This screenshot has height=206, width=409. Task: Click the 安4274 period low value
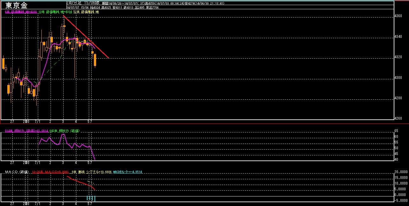pos(190,3)
